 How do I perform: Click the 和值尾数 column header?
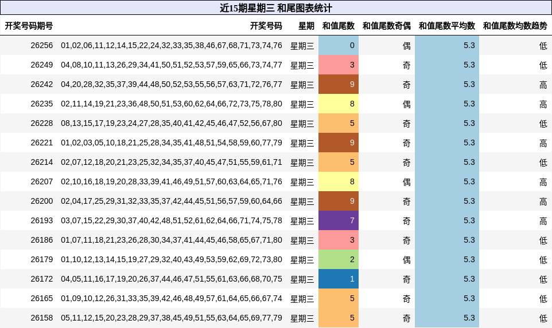click(339, 26)
